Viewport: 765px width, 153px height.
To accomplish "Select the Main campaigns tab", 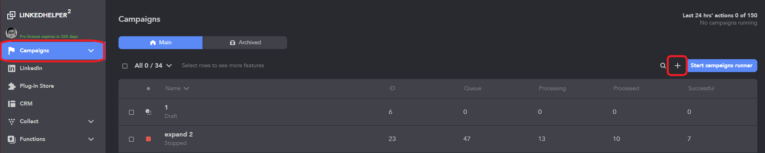I will [161, 43].
